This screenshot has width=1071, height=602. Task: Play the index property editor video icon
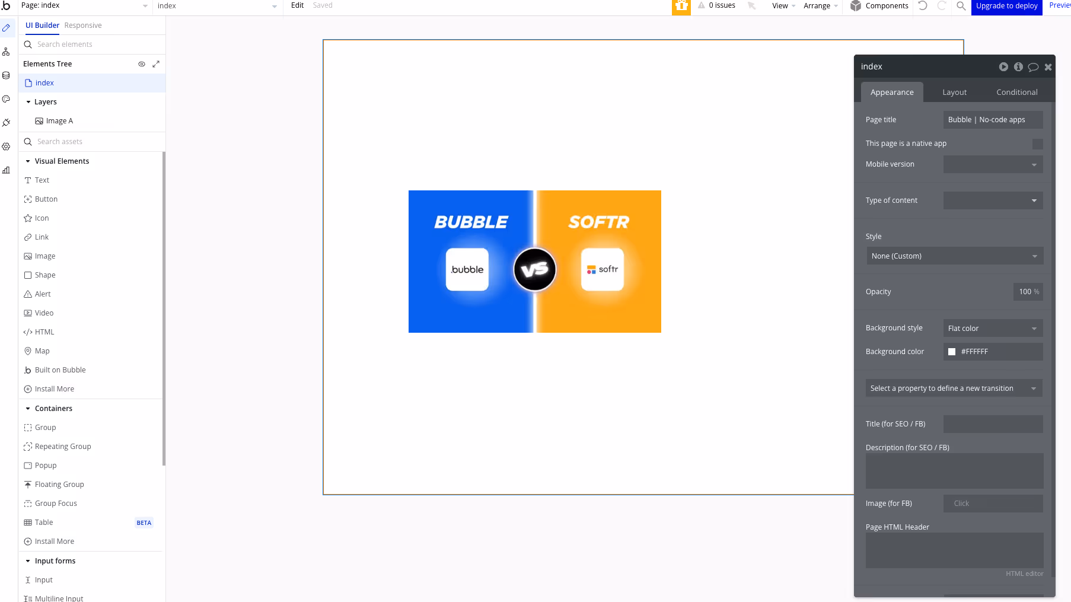pyautogui.click(x=1003, y=67)
